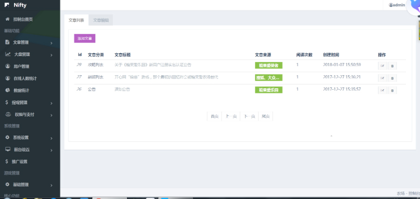420x199 pixels.
Task: Expand the 系统设置 menu chevron
Action: [51, 138]
